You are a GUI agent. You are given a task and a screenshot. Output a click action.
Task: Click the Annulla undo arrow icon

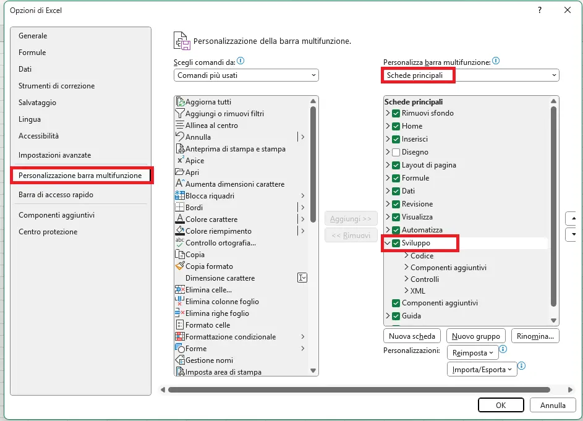(180, 137)
